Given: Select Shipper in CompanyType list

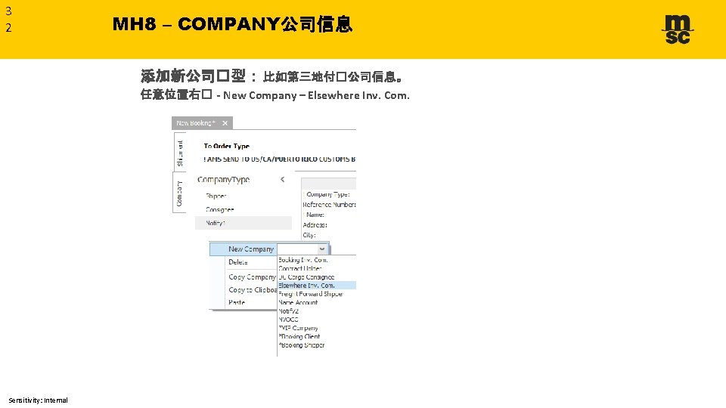Looking at the screenshot, I should pos(216,196).
